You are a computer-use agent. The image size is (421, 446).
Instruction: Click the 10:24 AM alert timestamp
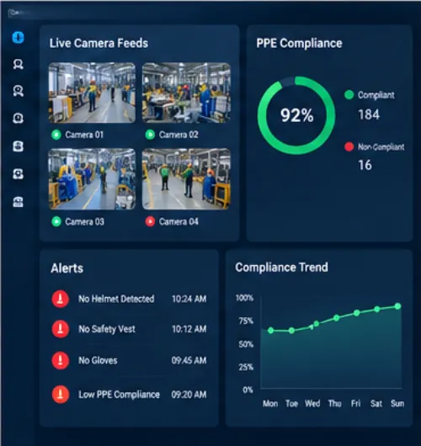[x=189, y=299]
